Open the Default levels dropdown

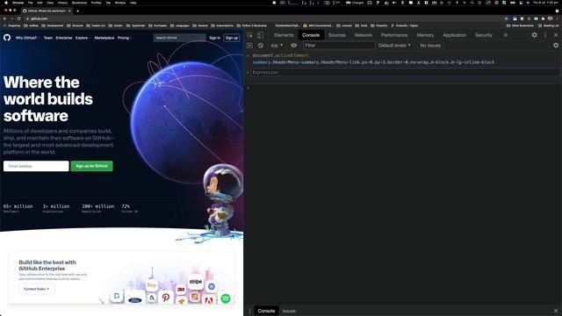(394, 46)
